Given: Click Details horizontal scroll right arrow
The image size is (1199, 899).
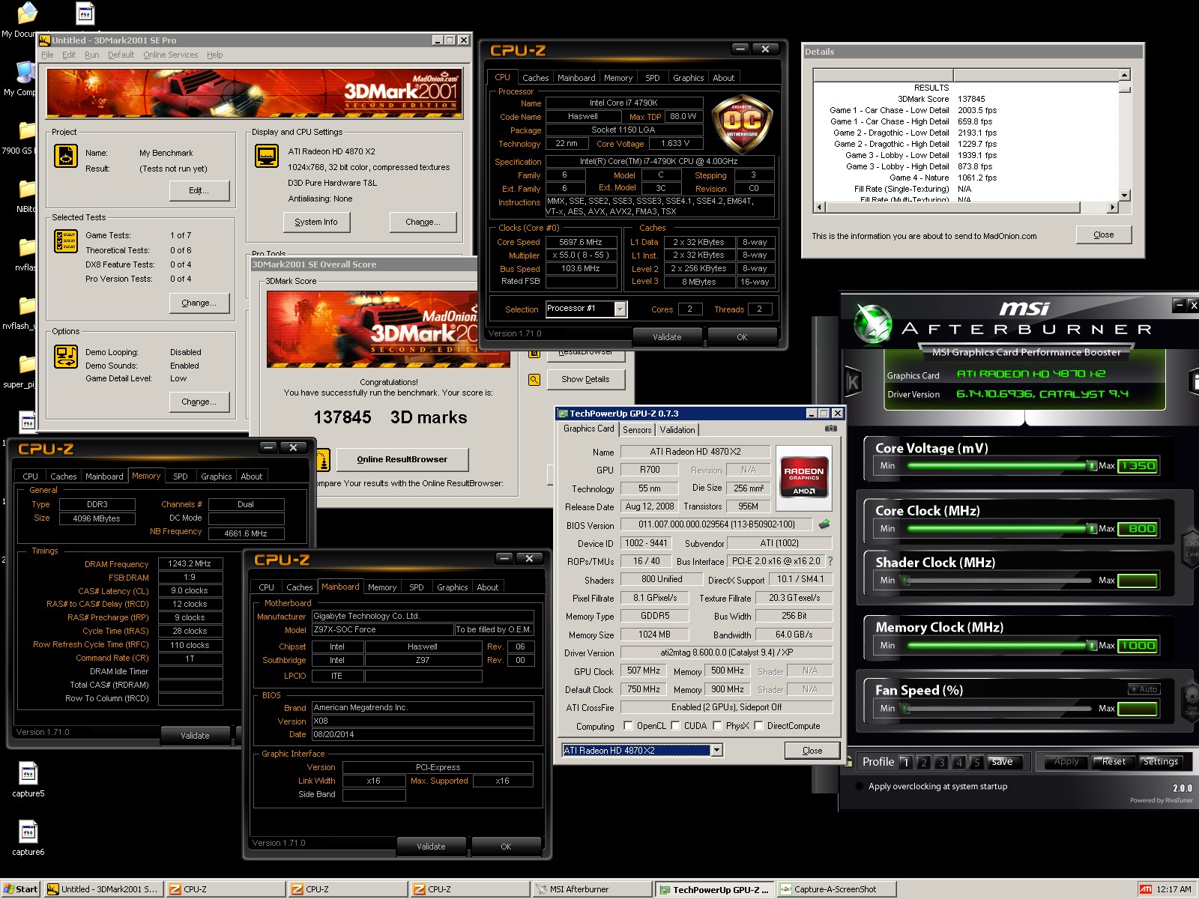Looking at the screenshot, I should (1113, 207).
